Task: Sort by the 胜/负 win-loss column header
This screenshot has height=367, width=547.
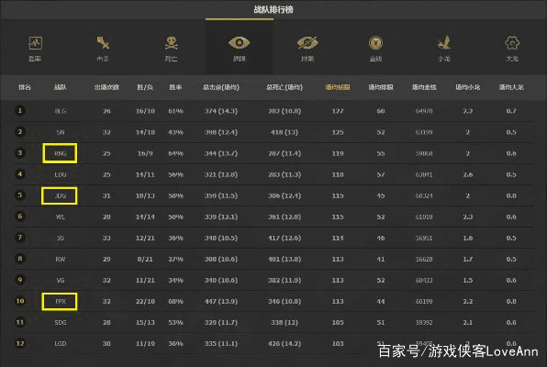Action: [x=145, y=87]
